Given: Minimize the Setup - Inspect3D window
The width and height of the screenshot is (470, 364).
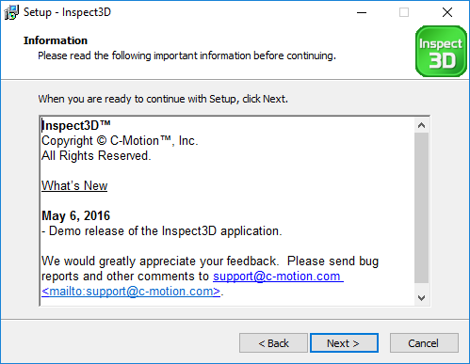Looking at the screenshot, I should point(362,12).
